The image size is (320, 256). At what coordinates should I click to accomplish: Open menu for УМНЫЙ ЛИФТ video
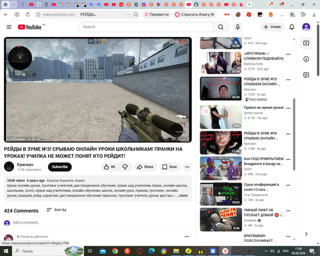288,211
